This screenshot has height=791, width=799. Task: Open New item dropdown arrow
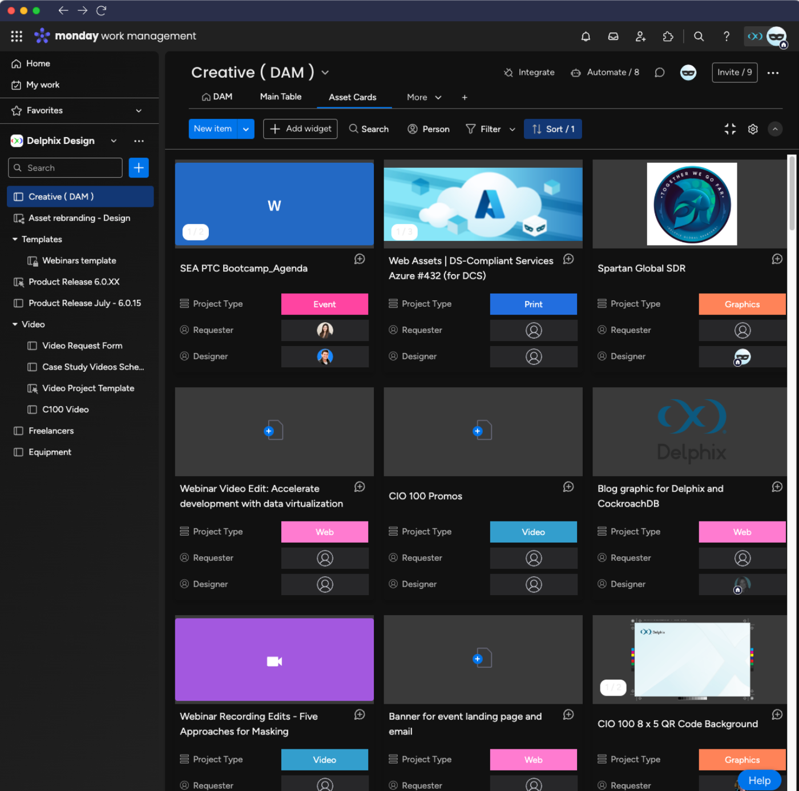[246, 129]
